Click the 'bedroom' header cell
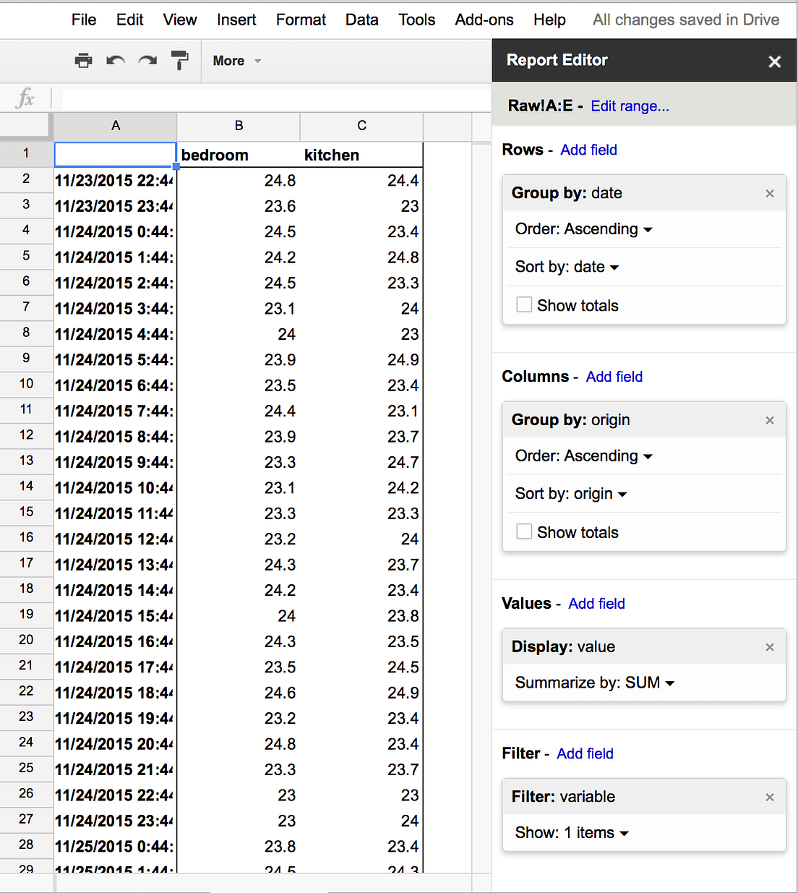The width and height of the screenshot is (798, 893). tap(239, 155)
